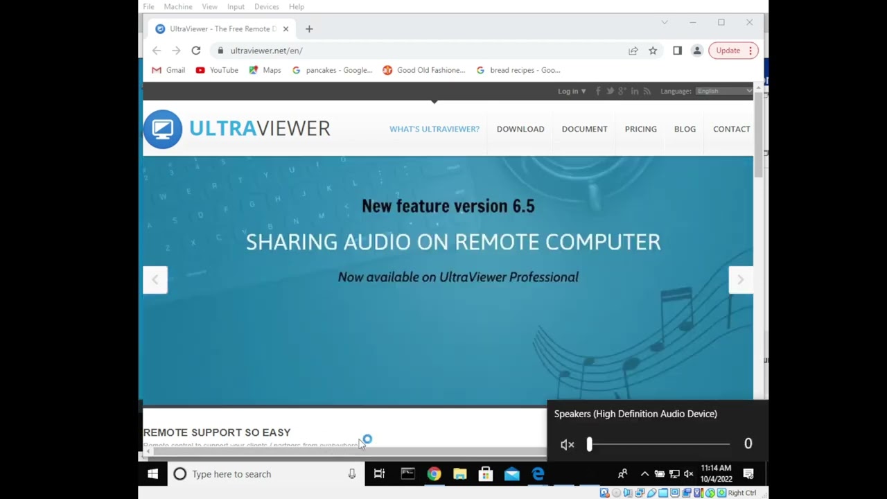Open a new browser tab
This screenshot has width=887, height=499.
tap(309, 29)
